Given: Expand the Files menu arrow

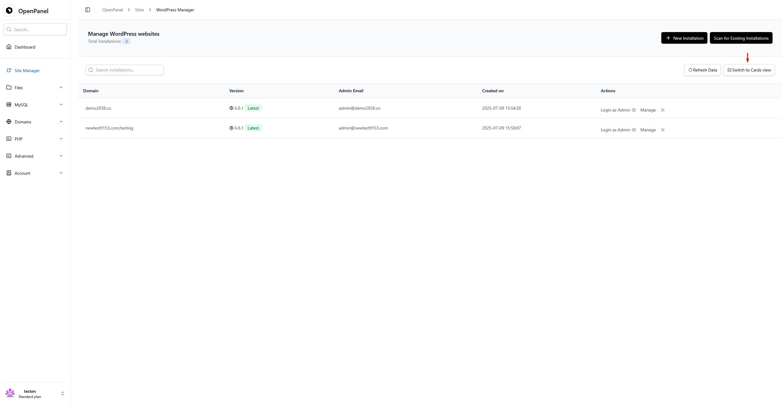Looking at the screenshot, I should [x=61, y=88].
